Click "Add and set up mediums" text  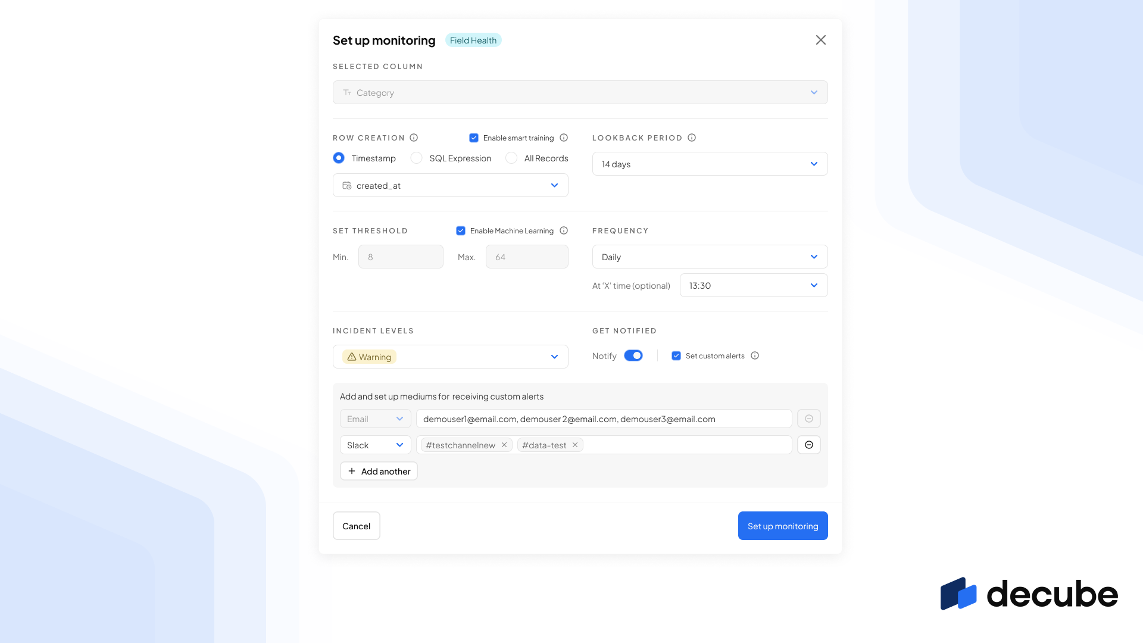442,396
